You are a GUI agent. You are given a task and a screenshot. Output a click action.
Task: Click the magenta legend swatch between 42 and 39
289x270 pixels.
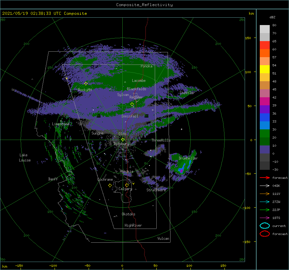(265, 101)
